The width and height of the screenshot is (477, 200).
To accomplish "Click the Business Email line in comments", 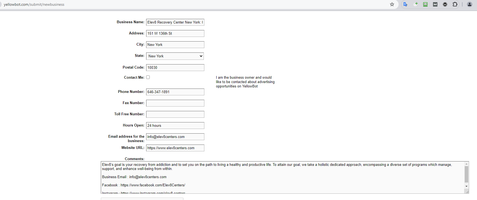I will tap(134, 177).
